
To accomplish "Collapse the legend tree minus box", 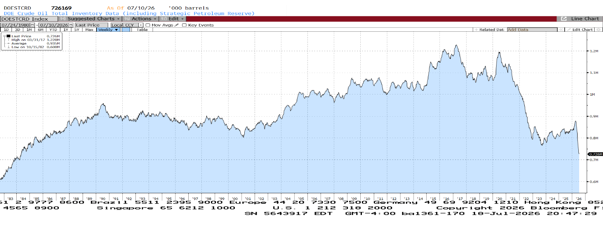I will [x=4, y=36].
